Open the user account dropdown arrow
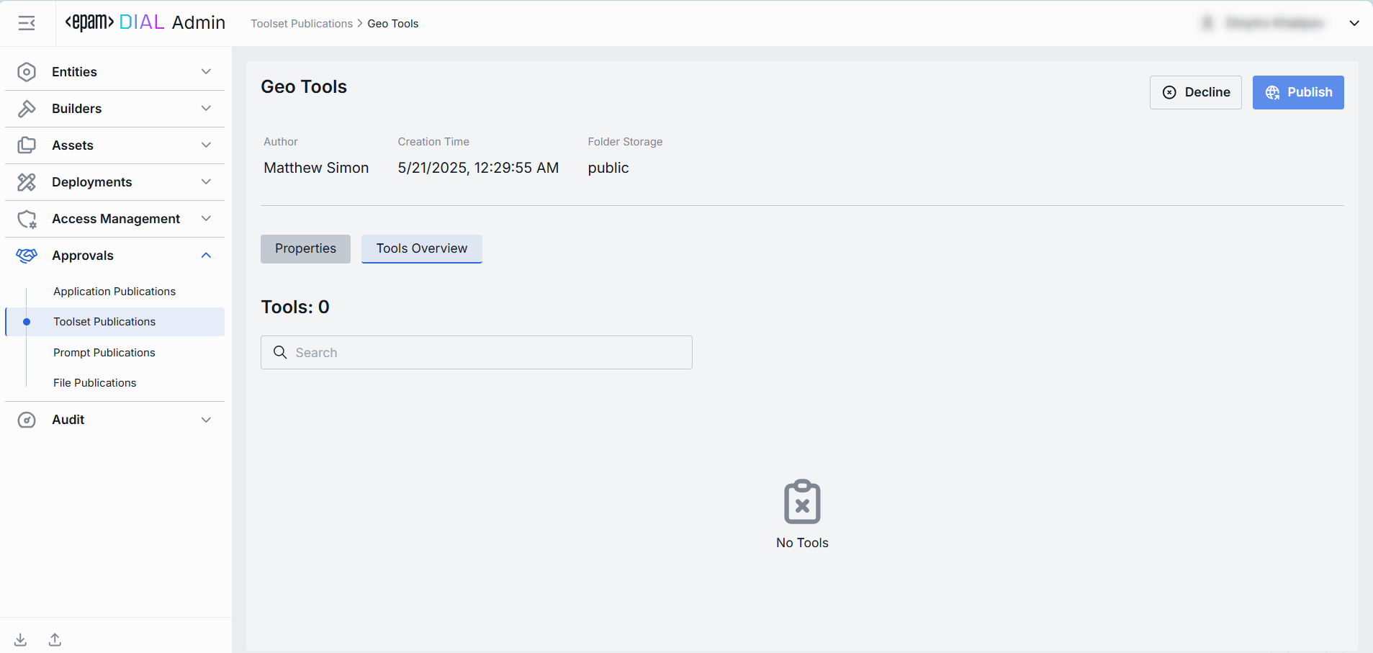 [1354, 24]
